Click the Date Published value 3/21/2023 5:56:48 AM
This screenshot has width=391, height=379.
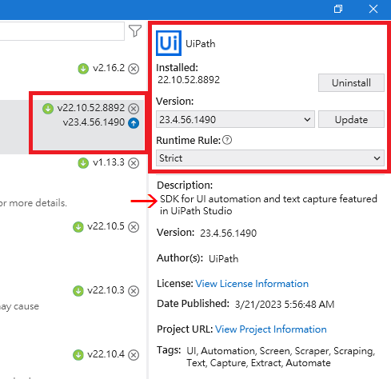[x=285, y=305]
